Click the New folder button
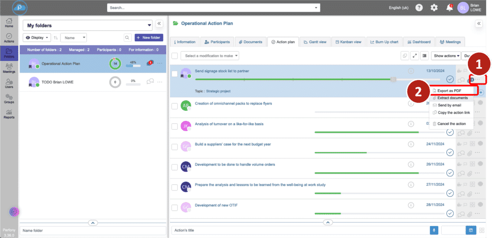This screenshot has height=238, width=492. [x=148, y=37]
